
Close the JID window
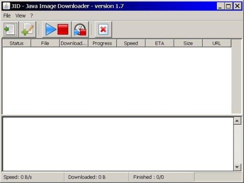[237, 6]
